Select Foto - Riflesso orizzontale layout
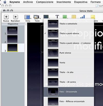This screenshot has width=103, height=106. (69, 101)
